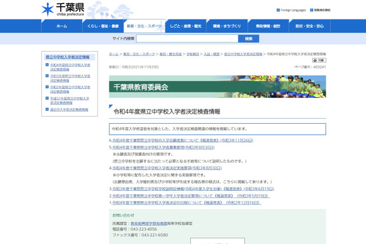
Task: Open item 2 link 第一学年入学者決定要項 (令和3年5月19日)
Action: coord(191,196)
